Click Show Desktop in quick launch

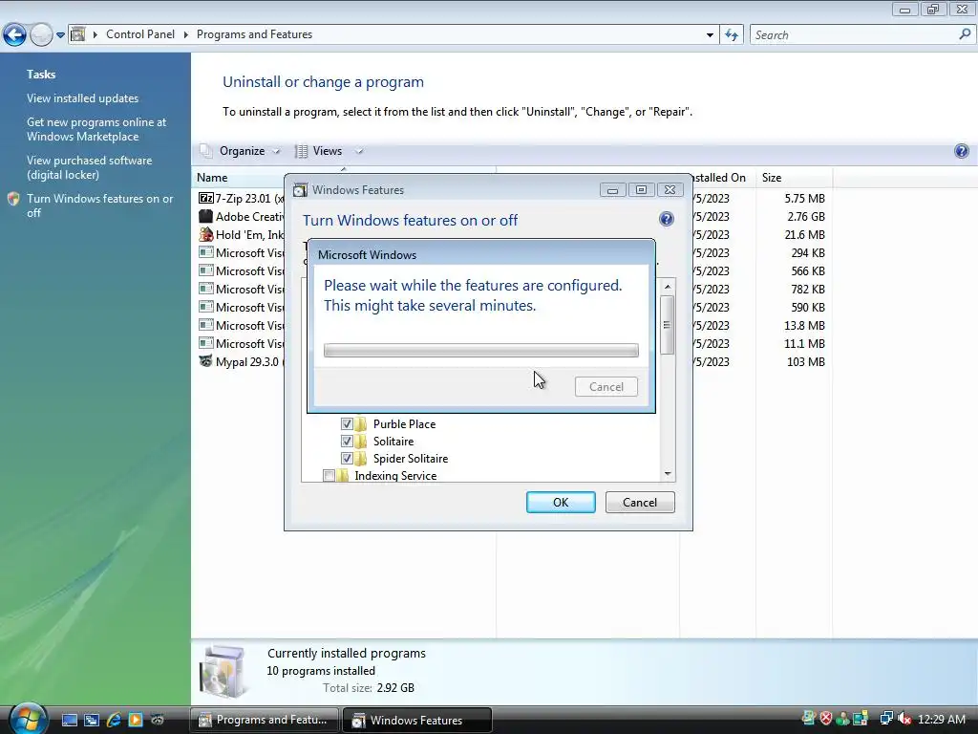[x=69, y=720]
